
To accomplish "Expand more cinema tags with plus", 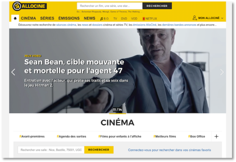I will (x=216, y=137).
